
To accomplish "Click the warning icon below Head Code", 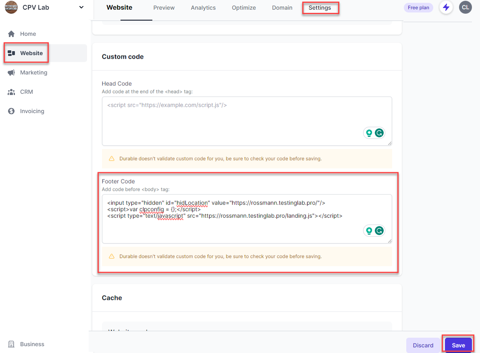I will [x=112, y=159].
